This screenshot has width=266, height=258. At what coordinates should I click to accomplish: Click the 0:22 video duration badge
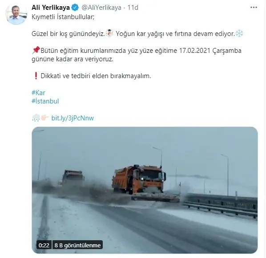coord(44,245)
